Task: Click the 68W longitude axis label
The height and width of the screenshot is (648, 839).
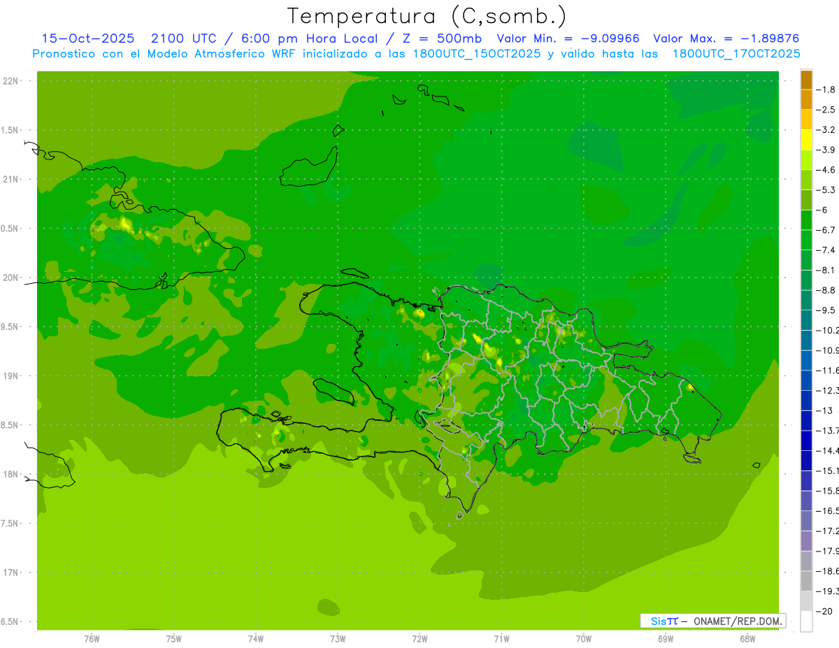Action: tap(747, 639)
